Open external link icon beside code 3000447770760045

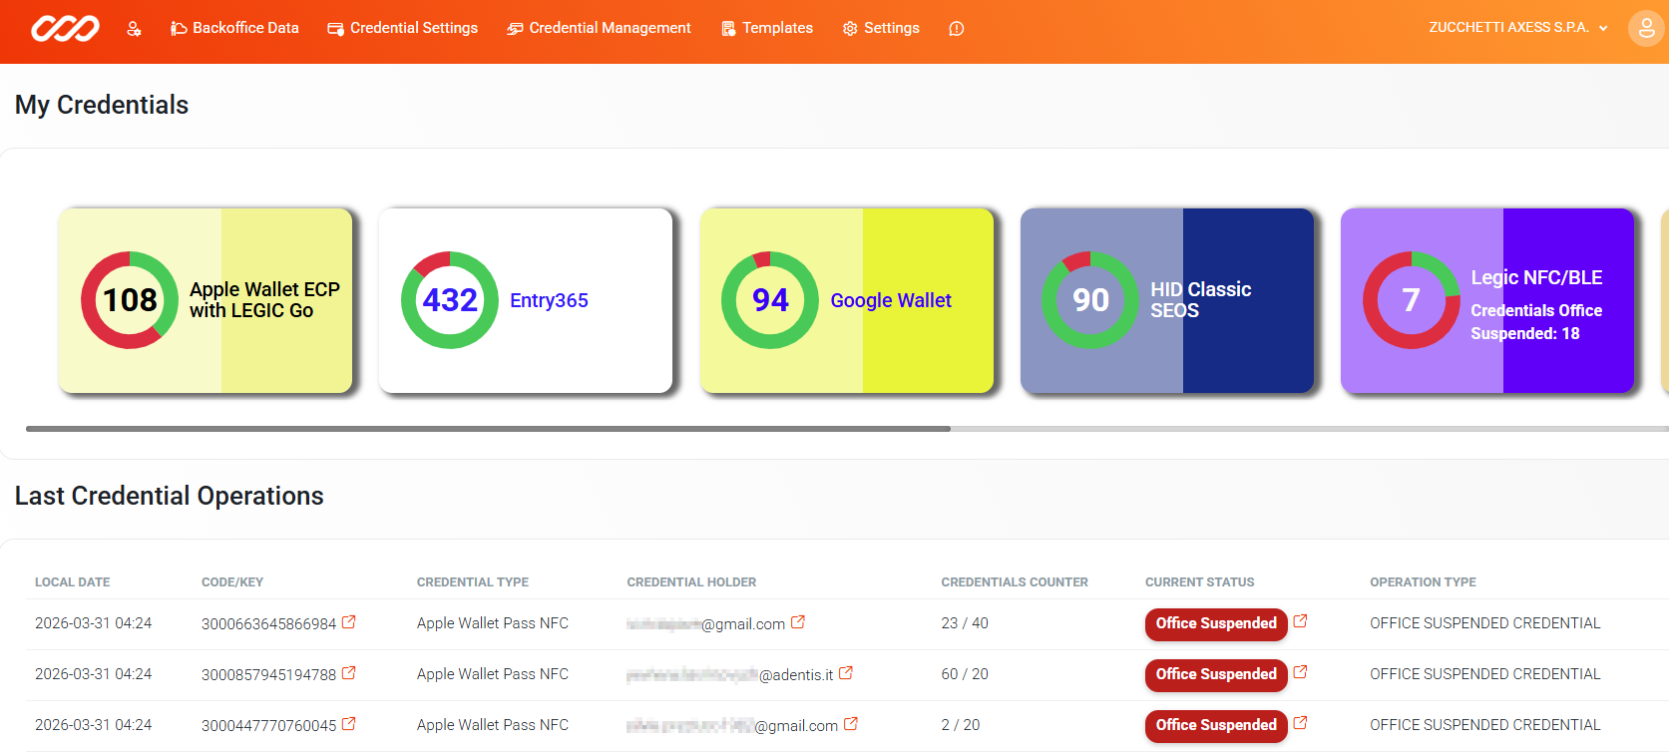[349, 724]
